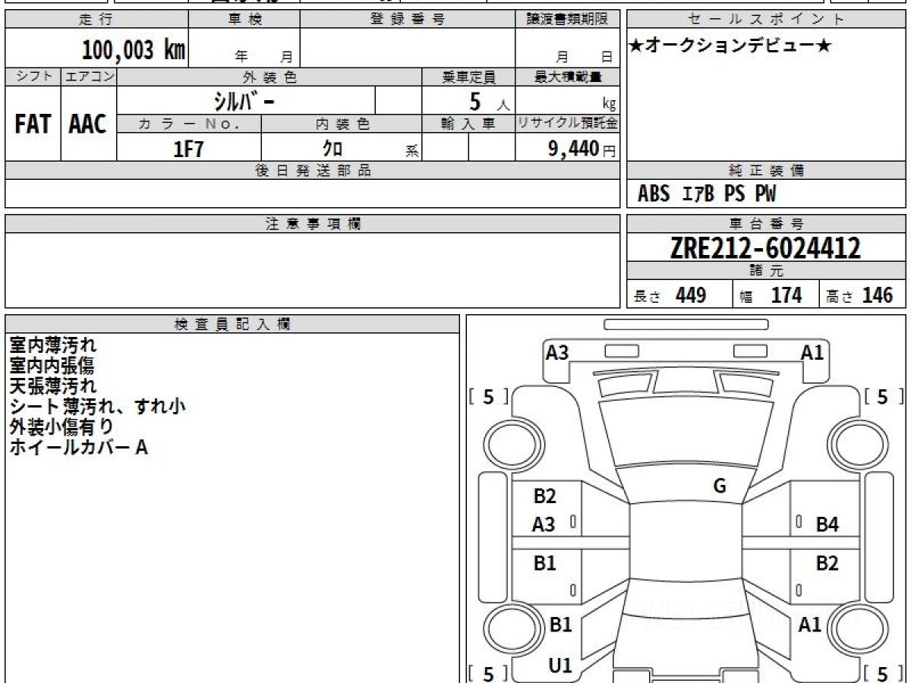Click the A1 damage mark on front bumper

(812, 352)
